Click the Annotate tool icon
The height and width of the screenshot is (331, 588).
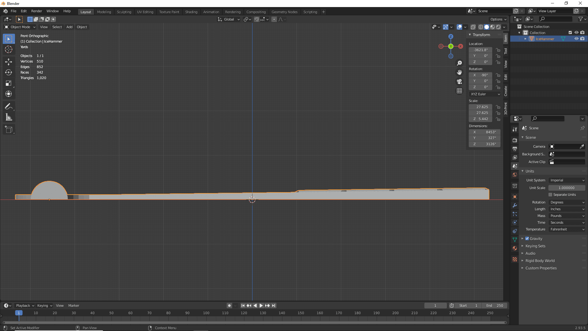pos(9,106)
